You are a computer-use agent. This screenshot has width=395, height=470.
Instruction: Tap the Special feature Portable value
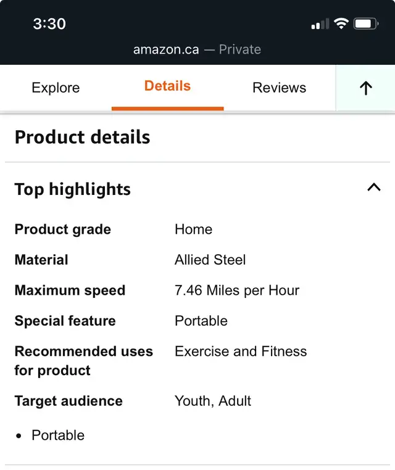[x=201, y=321]
